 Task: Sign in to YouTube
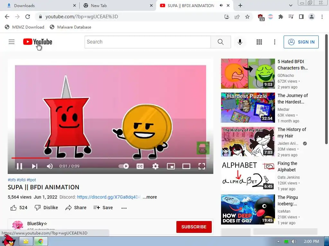301,42
